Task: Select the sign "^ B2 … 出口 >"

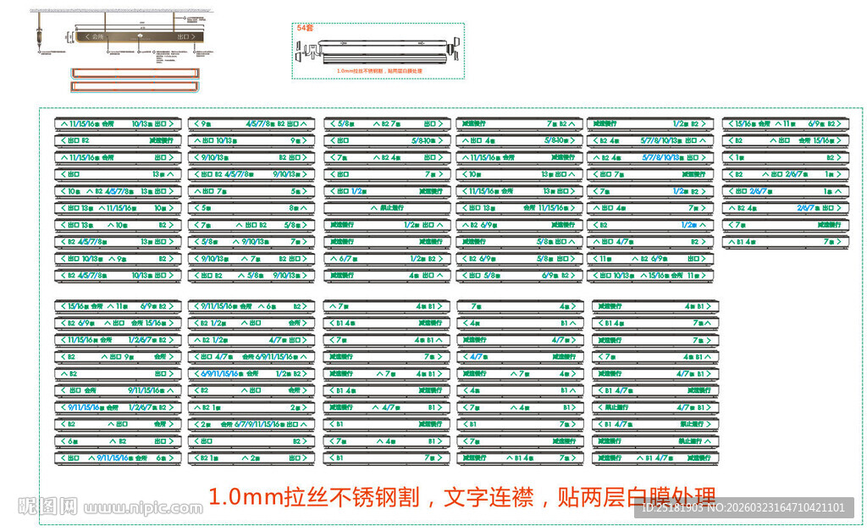Action: click(x=117, y=375)
